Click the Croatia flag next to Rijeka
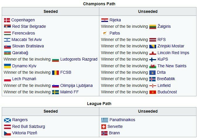 pos(105,20)
